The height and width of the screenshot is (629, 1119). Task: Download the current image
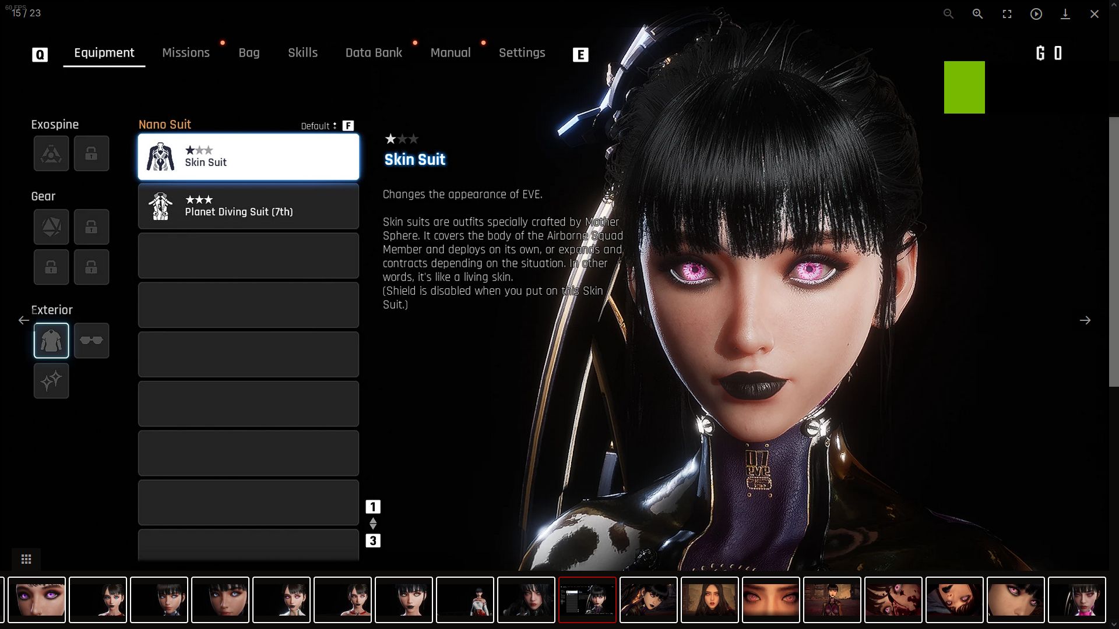(x=1065, y=13)
